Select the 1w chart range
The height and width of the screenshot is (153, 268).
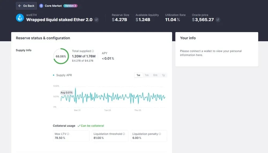pyautogui.click(x=139, y=75)
